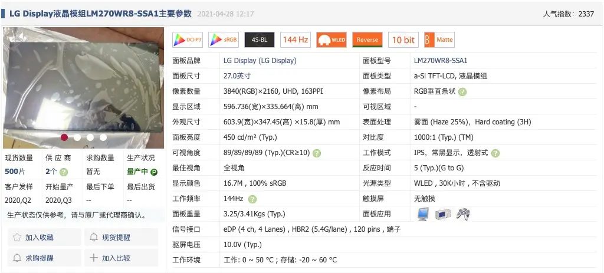Click the Matte surface badge
The width and height of the screenshot is (604, 273).
439,40
